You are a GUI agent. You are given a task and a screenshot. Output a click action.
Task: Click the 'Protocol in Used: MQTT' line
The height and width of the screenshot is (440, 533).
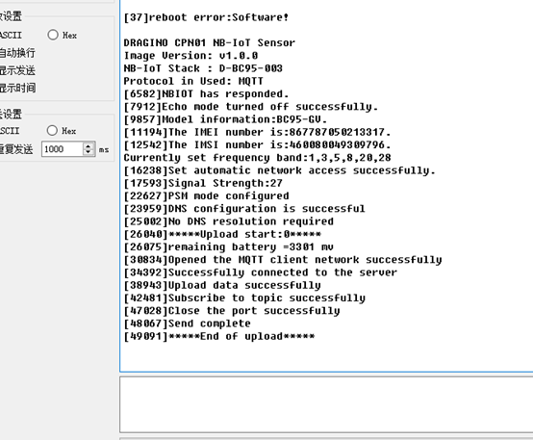point(193,81)
